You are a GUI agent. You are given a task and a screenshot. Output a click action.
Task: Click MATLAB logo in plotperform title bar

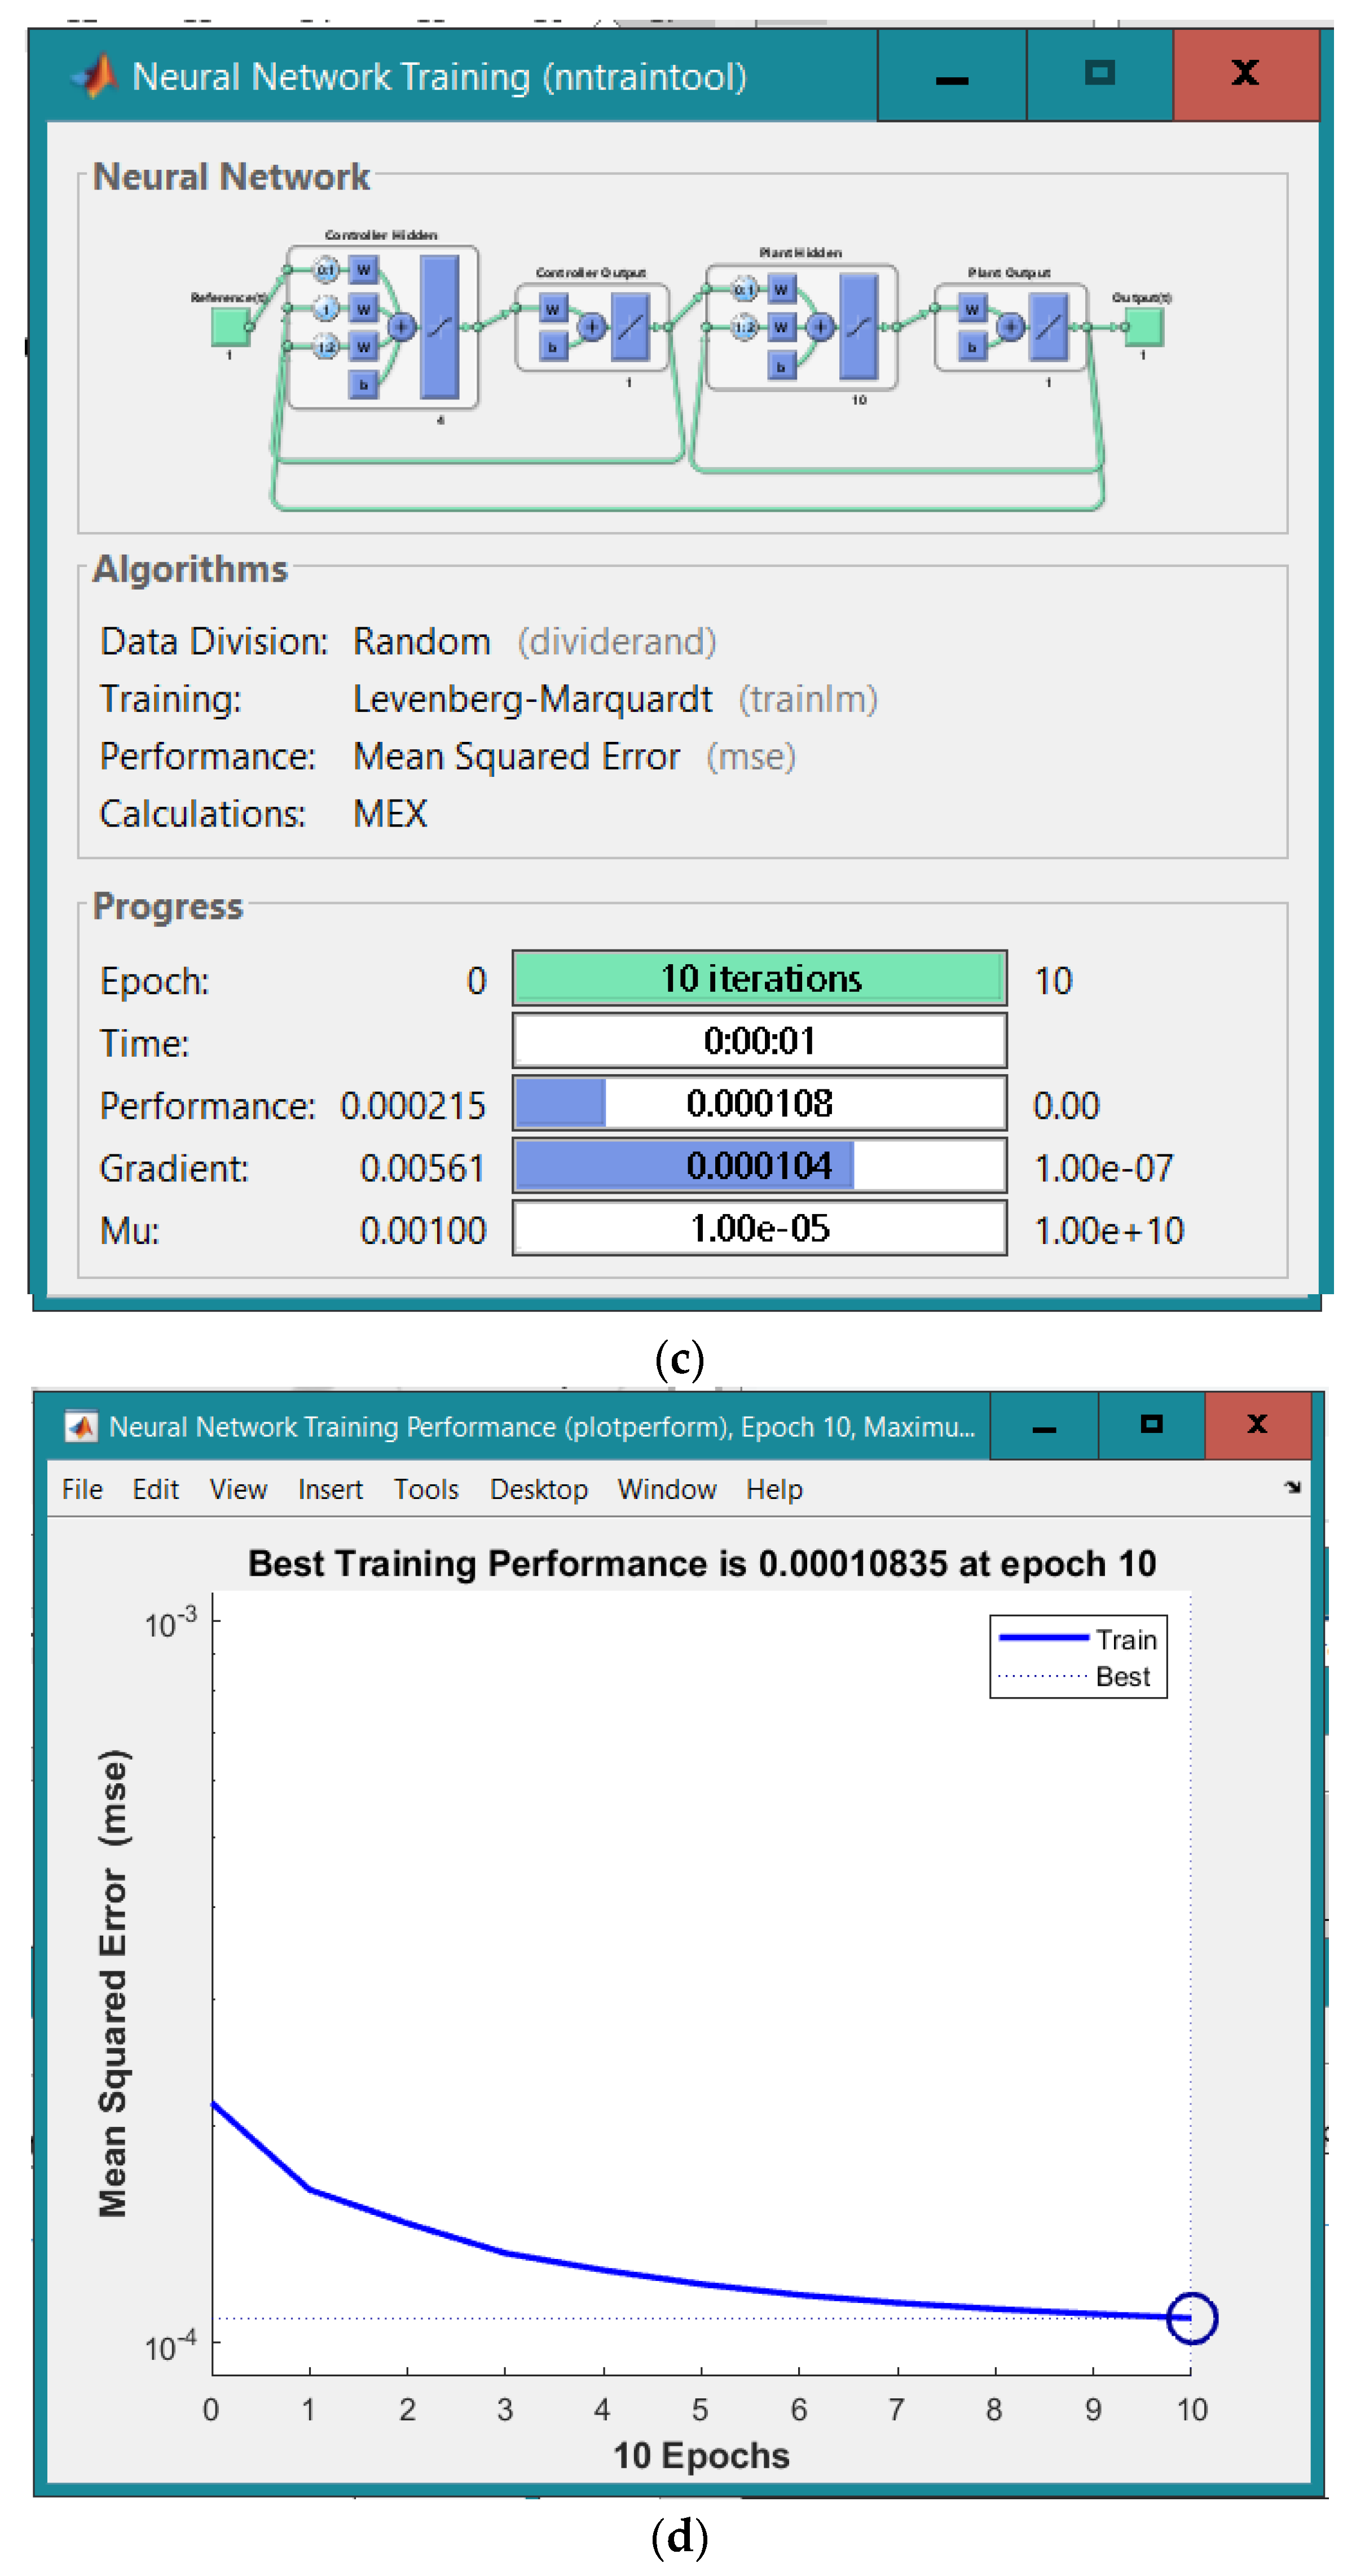click(81, 1427)
